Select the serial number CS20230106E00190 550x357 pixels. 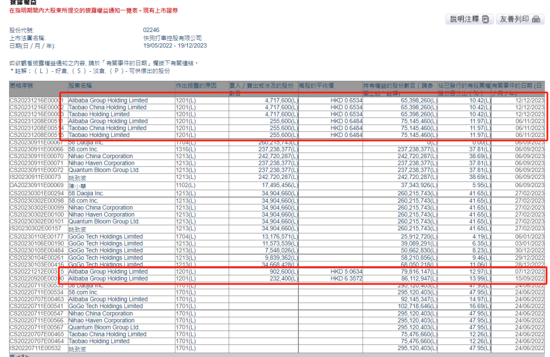[x=37, y=244]
